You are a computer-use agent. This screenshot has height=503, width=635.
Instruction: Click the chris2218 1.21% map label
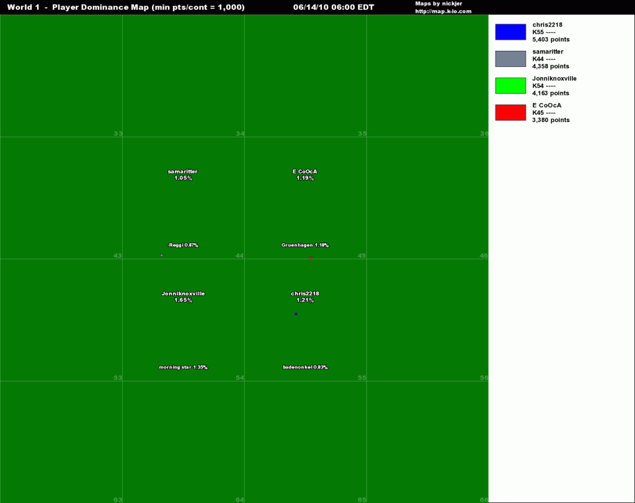click(x=305, y=297)
